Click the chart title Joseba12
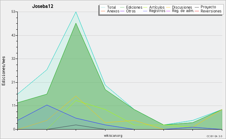226x139 pixels. (x=43, y=6)
